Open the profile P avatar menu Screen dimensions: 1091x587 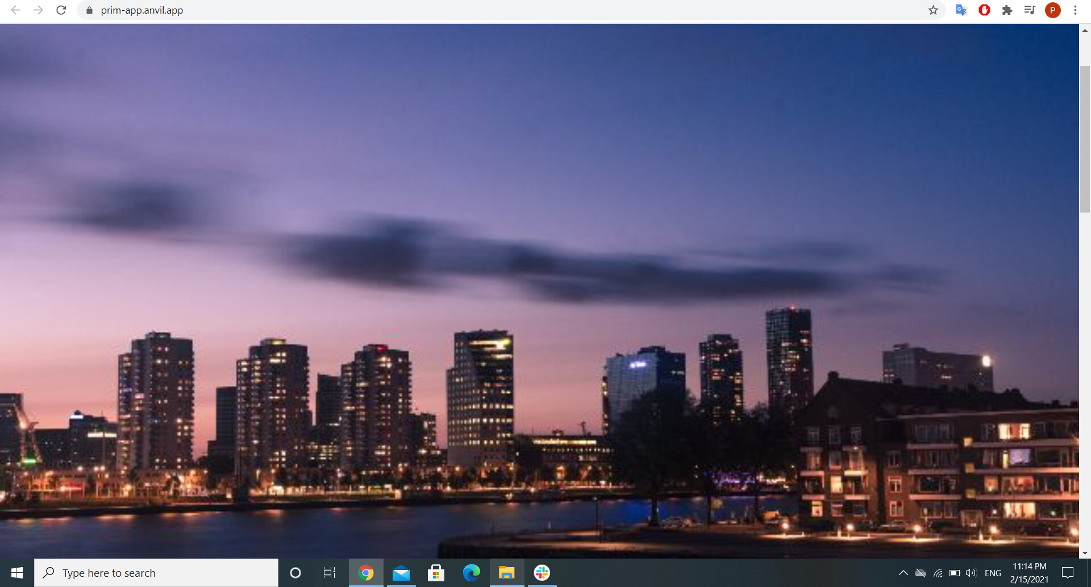click(x=1052, y=10)
